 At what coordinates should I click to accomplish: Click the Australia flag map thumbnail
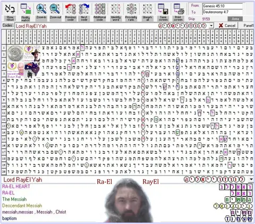[32, 70]
